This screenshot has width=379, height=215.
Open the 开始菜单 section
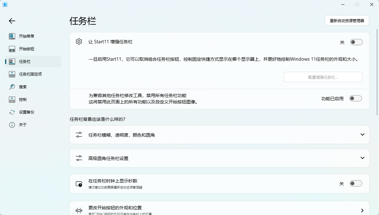(33, 36)
